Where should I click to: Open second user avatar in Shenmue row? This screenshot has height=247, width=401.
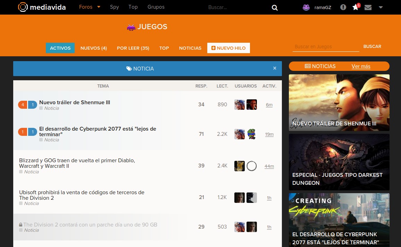click(x=252, y=105)
